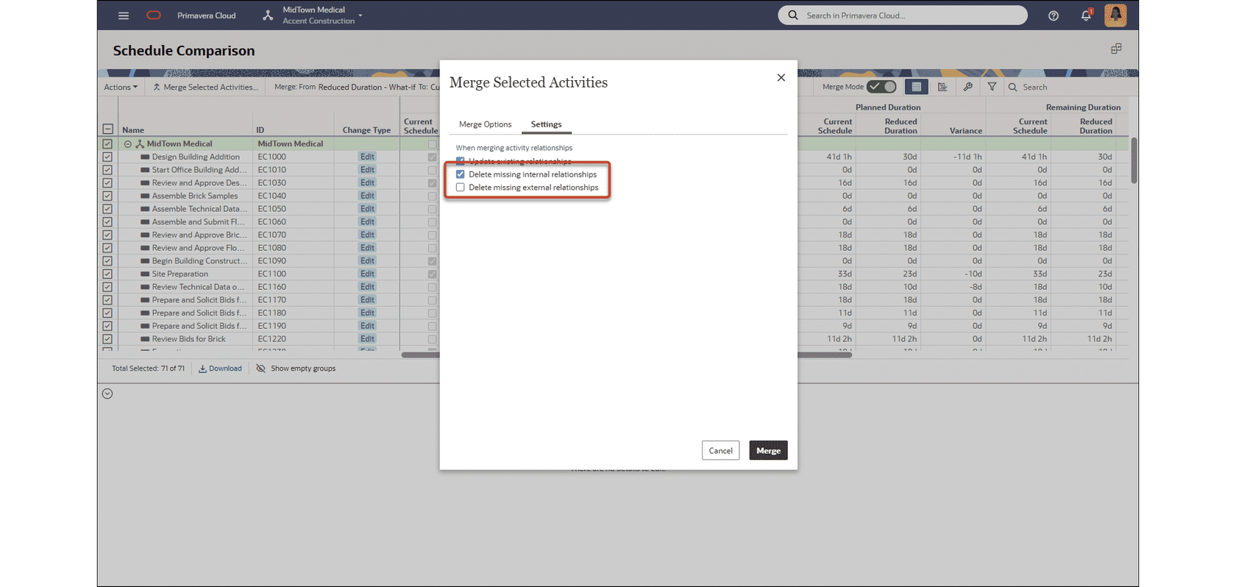Collapse the MidTown Medical tree group
Viewport: 1236px width, 587px height.
click(x=128, y=144)
